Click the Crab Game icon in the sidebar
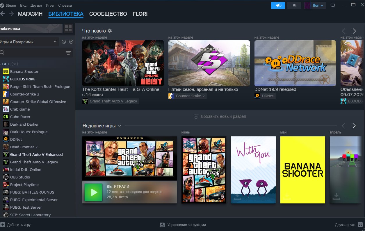The width and height of the screenshot is (365, 231). click(x=6, y=109)
